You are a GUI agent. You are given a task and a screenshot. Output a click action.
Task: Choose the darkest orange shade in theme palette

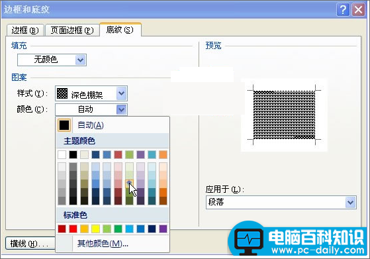pyautogui.click(x=163, y=201)
